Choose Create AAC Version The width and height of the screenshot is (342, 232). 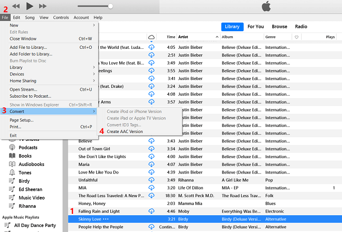[x=125, y=132]
